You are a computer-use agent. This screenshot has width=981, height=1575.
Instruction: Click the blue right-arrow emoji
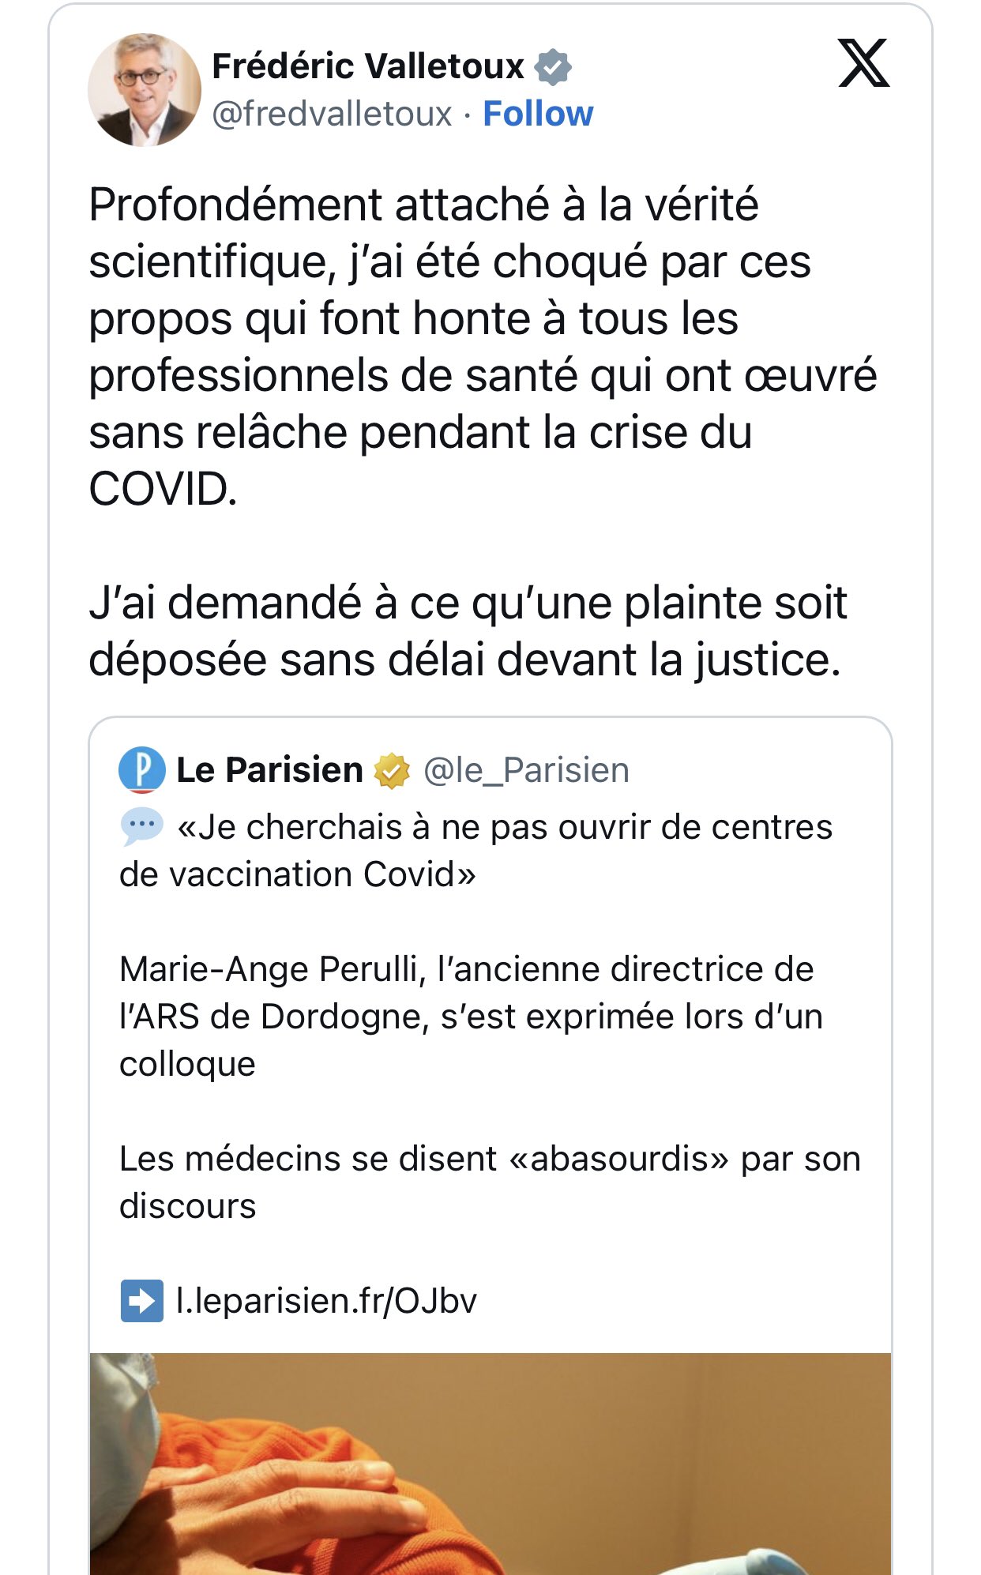pyautogui.click(x=142, y=1300)
